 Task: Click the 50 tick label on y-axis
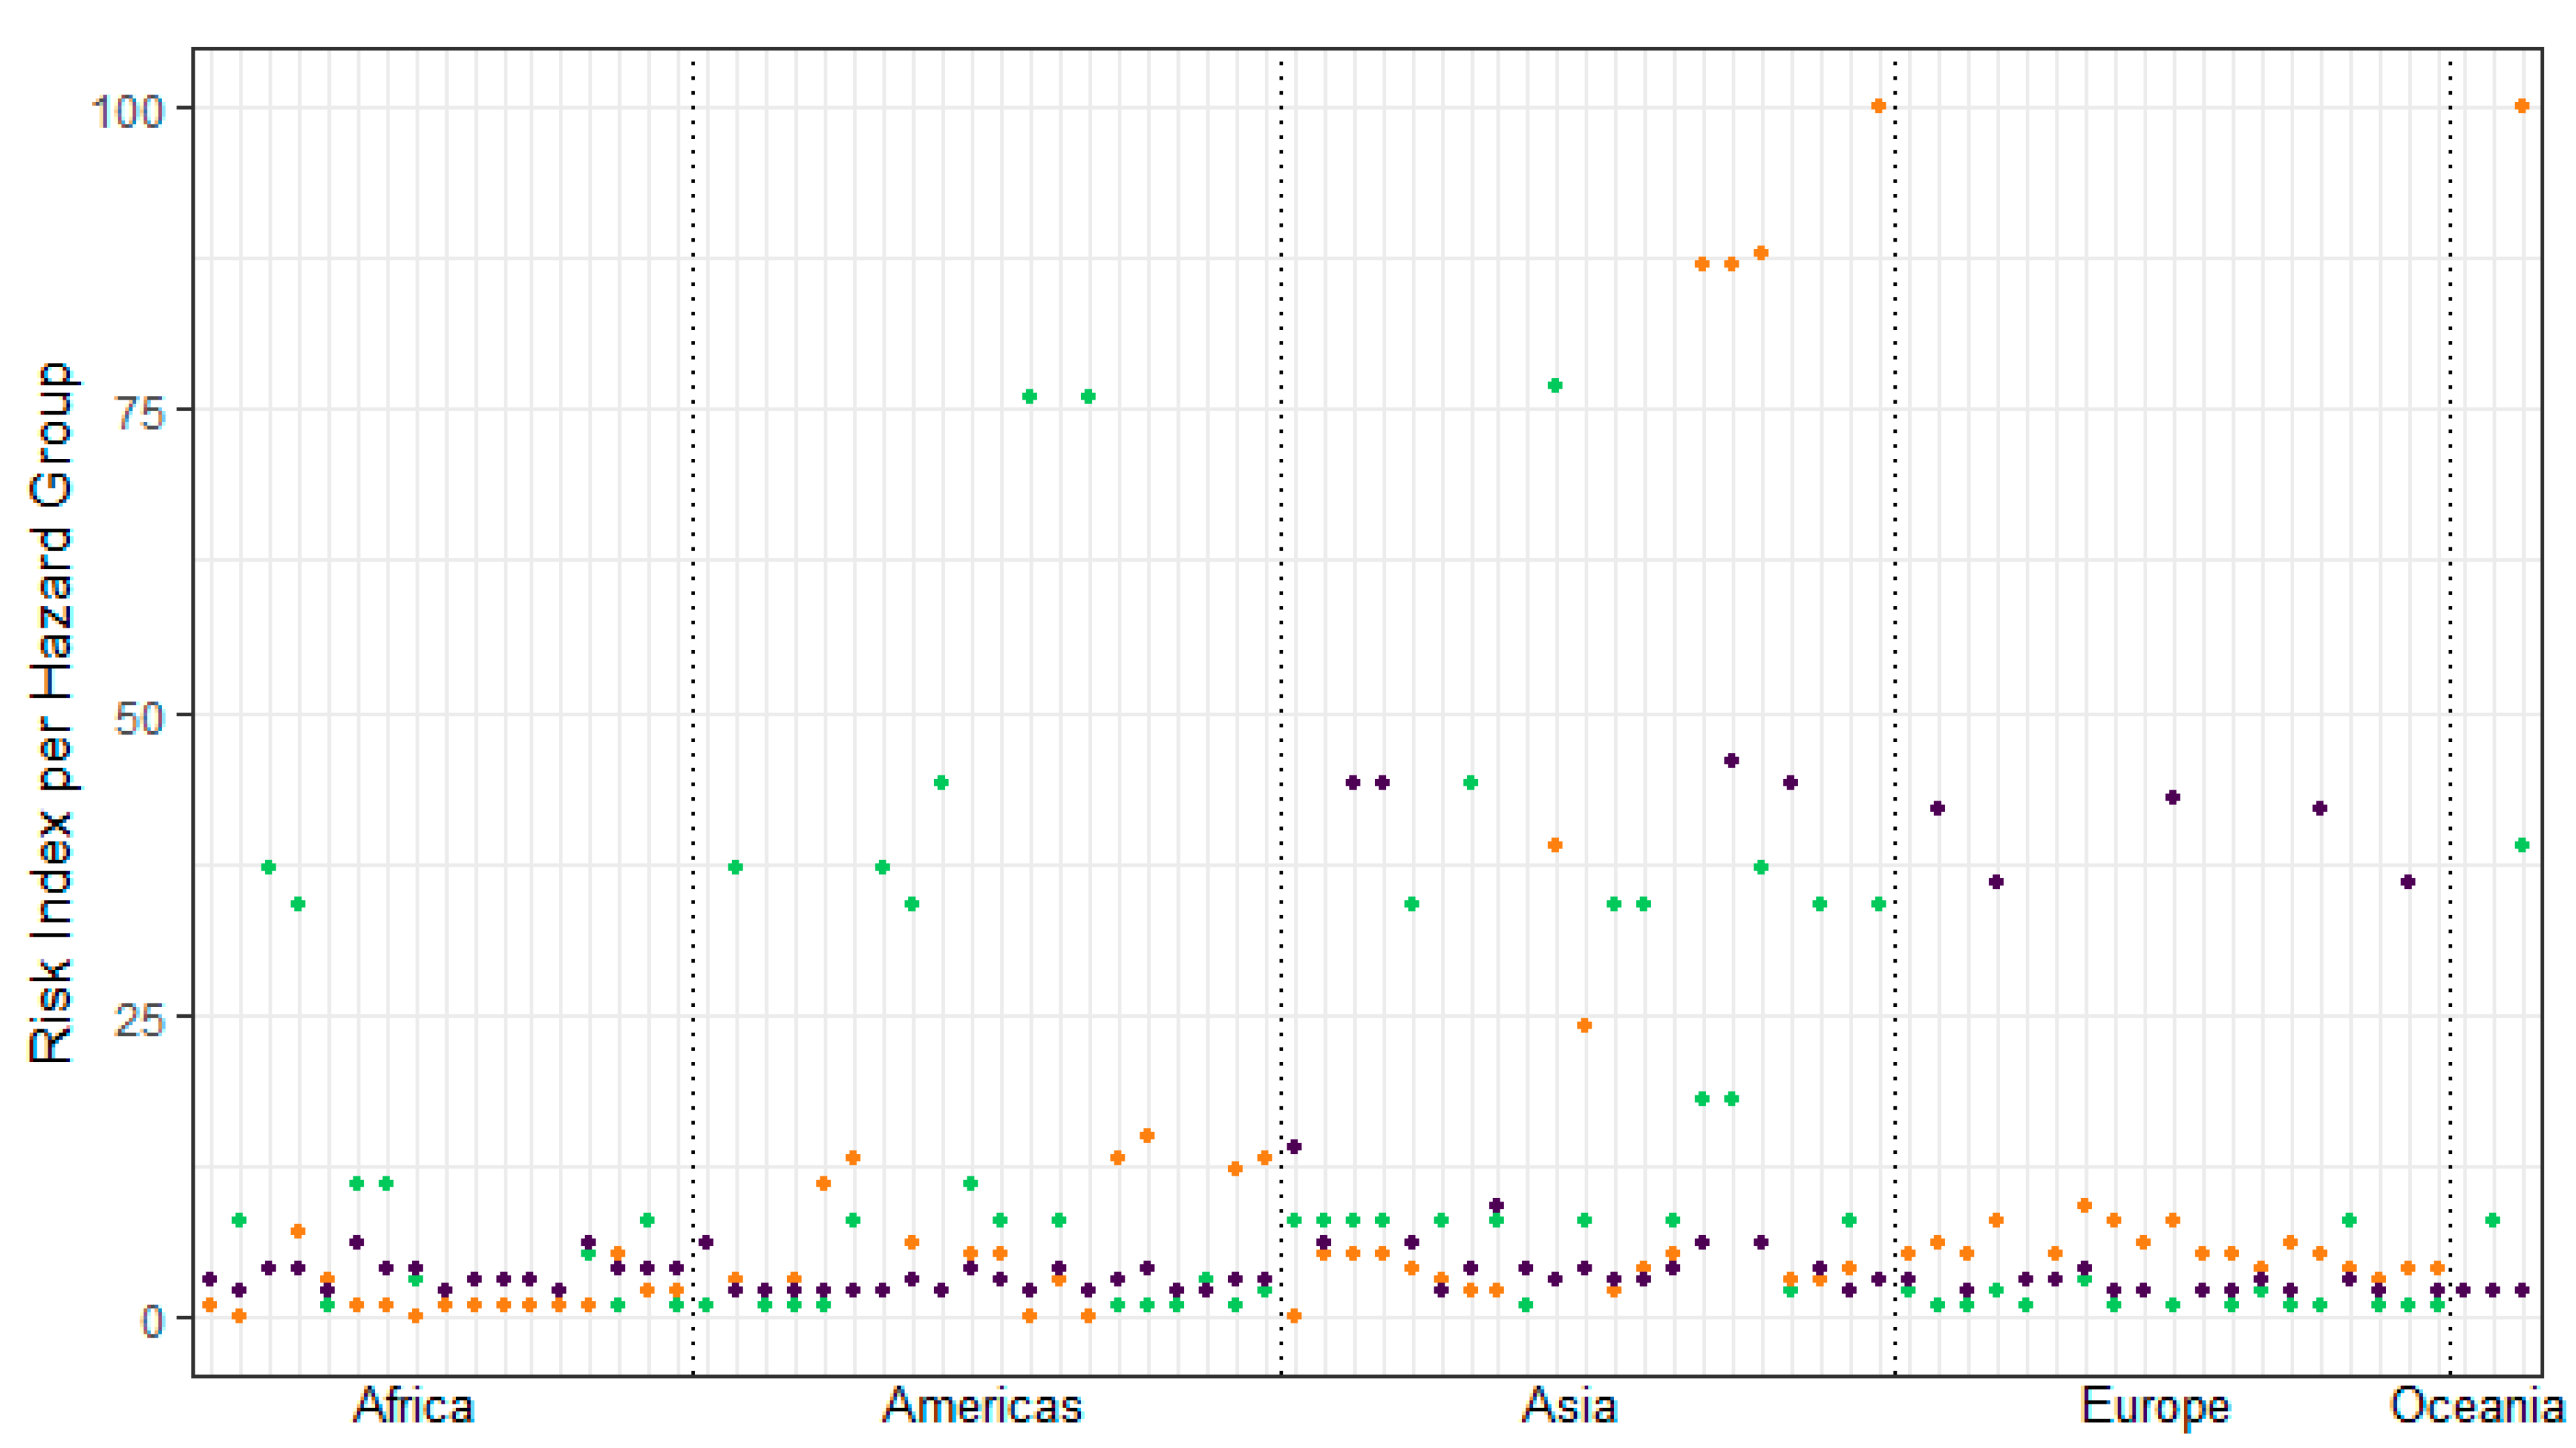point(140,717)
